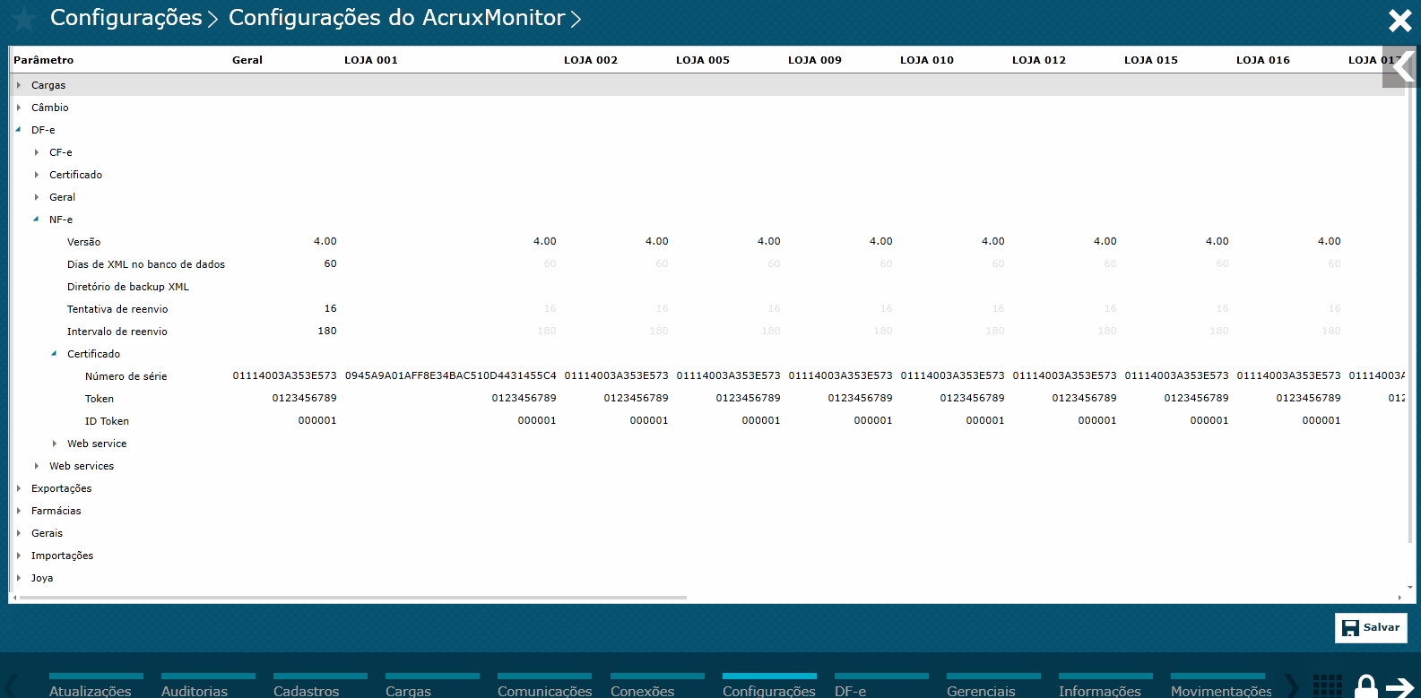This screenshot has height=698, width=1421.
Task: Click the padlock icon
Action: tap(1365, 686)
